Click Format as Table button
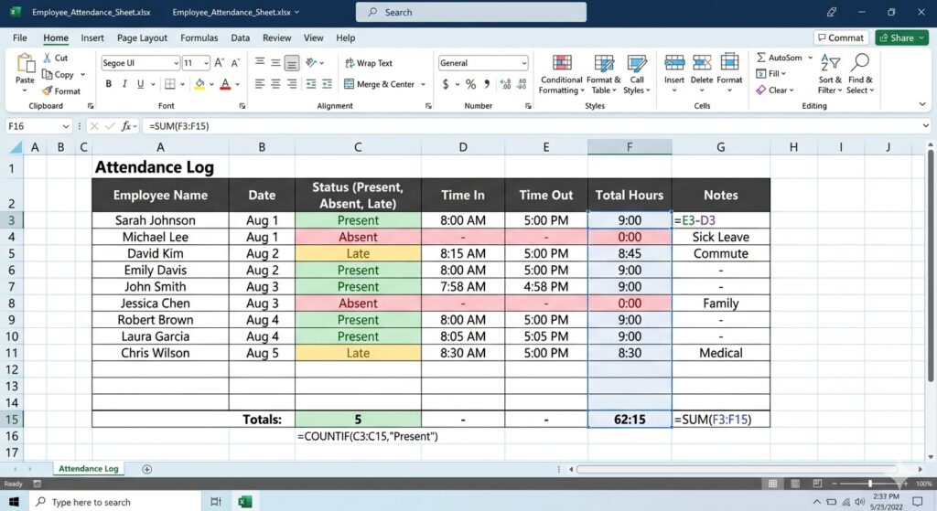Image resolution: width=937 pixels, height=511 pixels. [604, 75]
